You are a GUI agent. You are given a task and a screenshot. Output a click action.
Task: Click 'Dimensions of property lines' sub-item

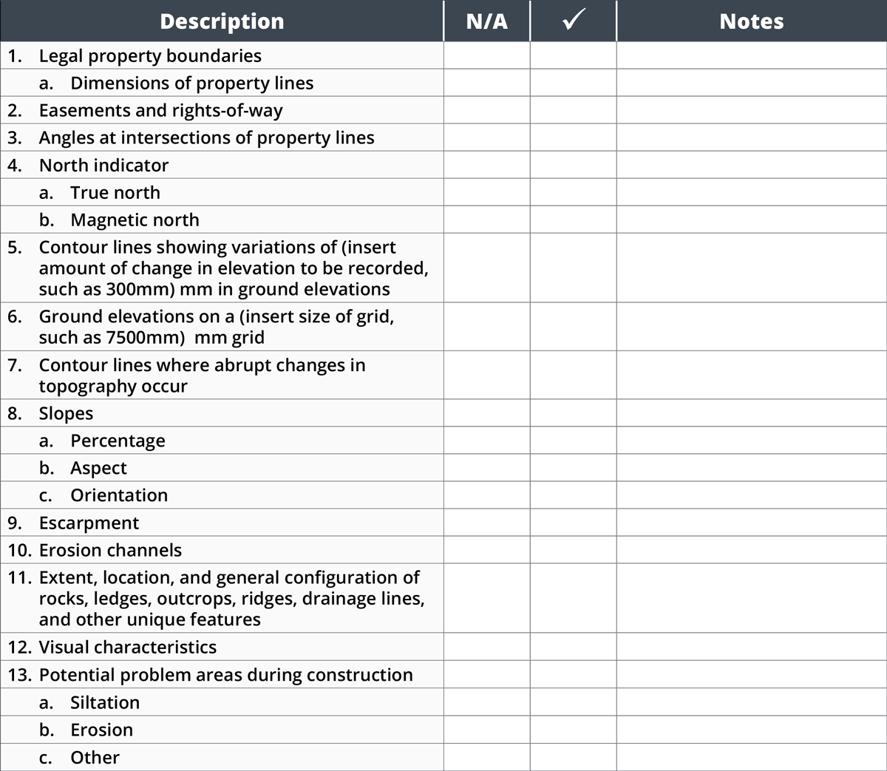(191, 83)
